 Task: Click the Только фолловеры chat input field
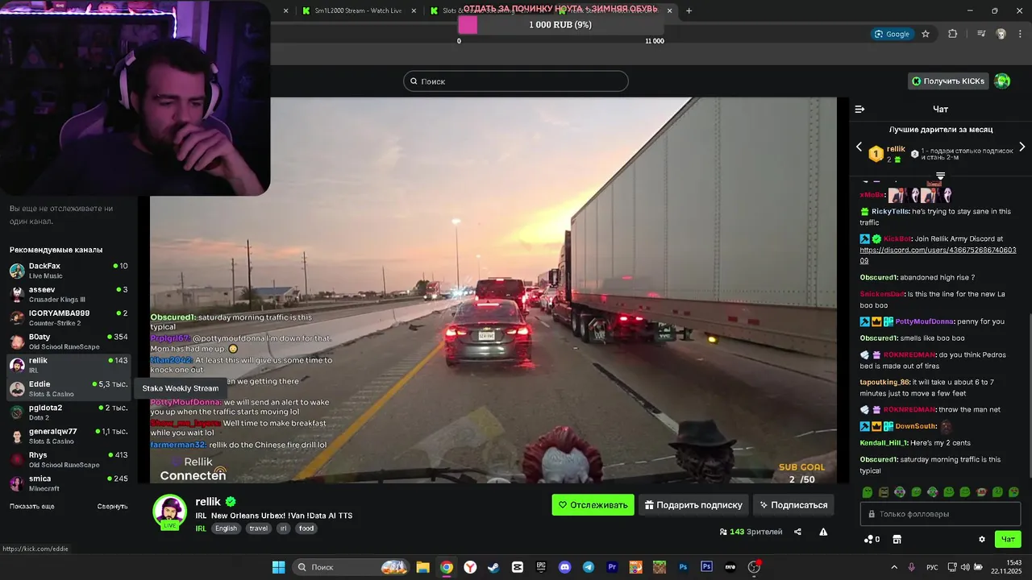[x=940, y=514]
